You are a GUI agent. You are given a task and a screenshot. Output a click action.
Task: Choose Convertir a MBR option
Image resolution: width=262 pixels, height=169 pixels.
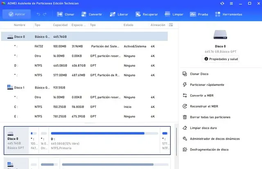pyautogui.click(x=202, y=95)
